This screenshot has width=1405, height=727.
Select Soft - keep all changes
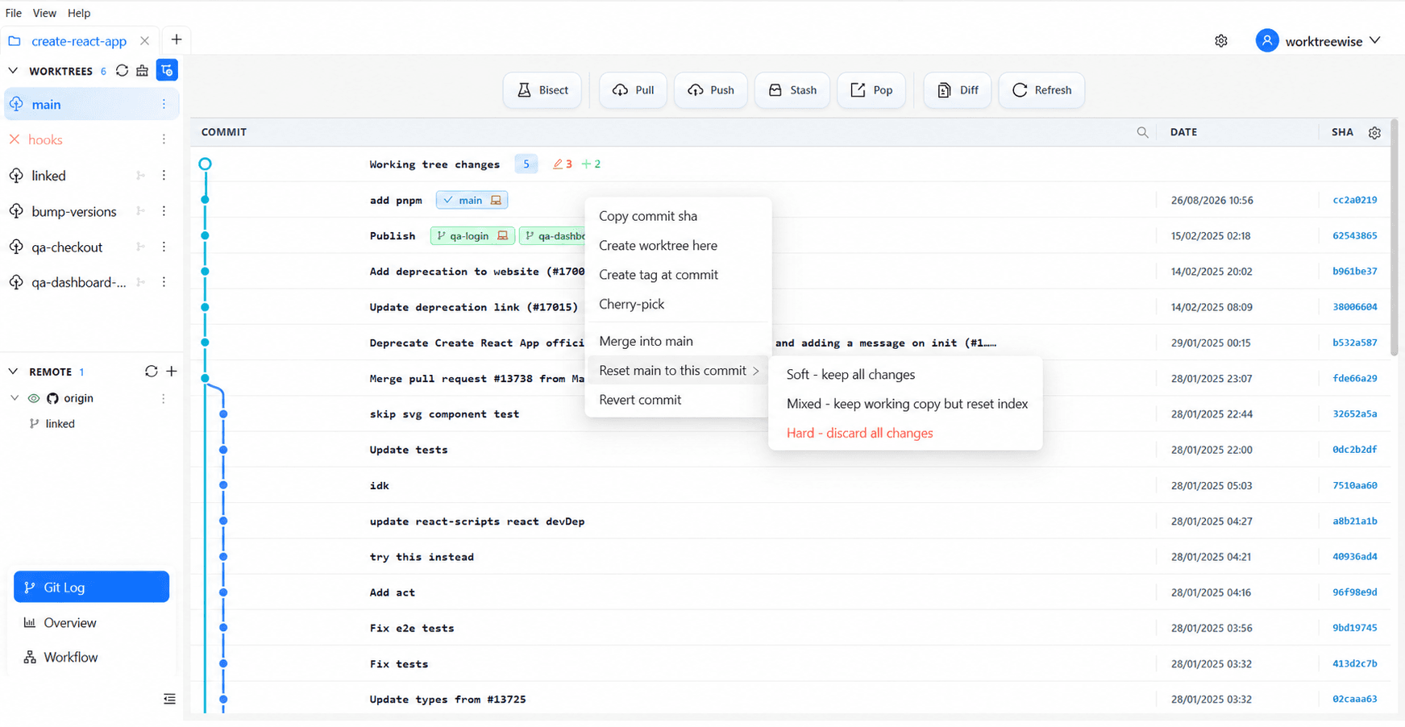click(x=851, y=375)
